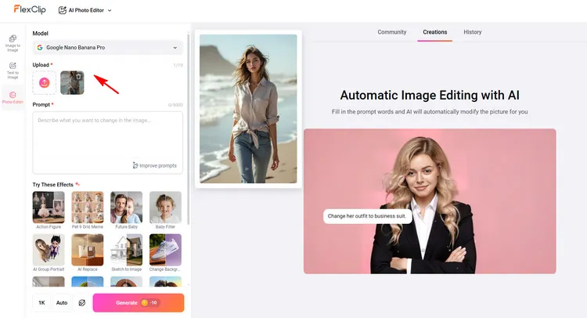Open the Auto aspect ratio selector
This screenshot has width=587, height=318.
click(62, 302)
